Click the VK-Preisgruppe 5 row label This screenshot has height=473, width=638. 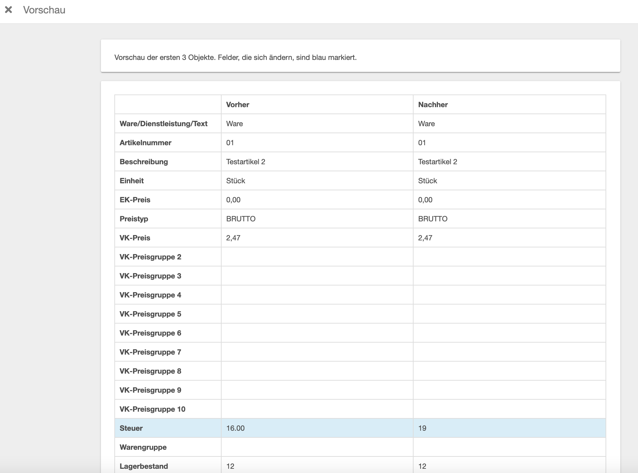(x=150, y=314)
